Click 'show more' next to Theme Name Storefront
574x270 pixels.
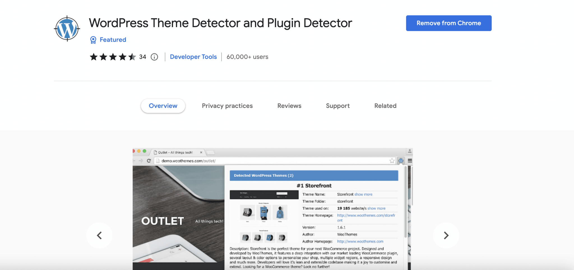pos(364,194)
